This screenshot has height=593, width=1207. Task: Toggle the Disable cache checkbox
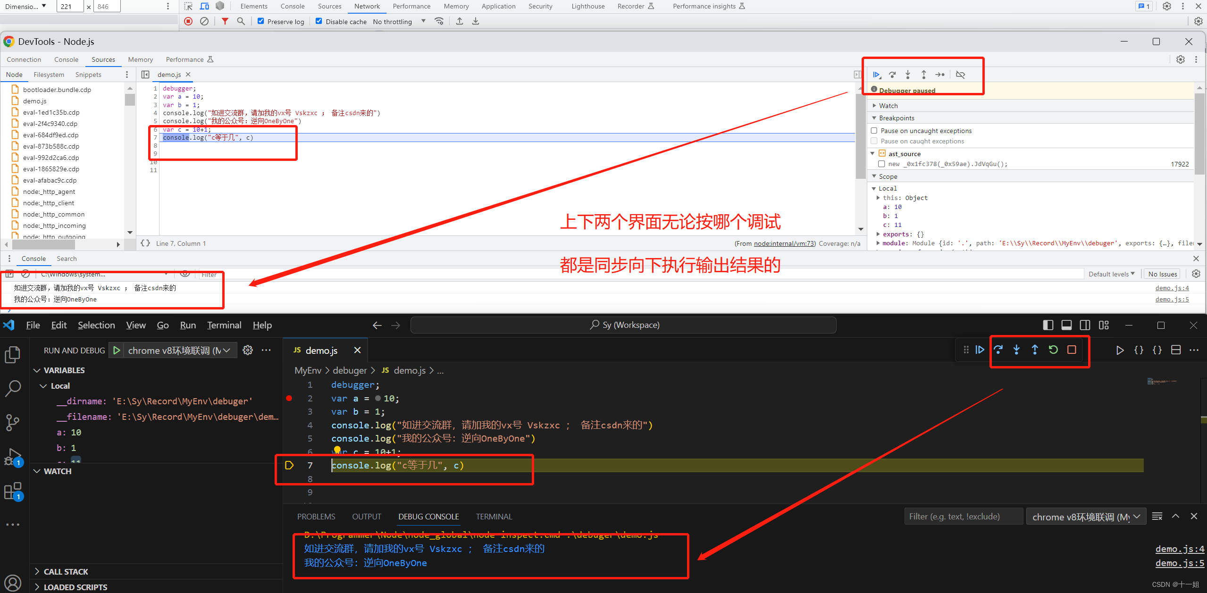[x=319, y=21]
